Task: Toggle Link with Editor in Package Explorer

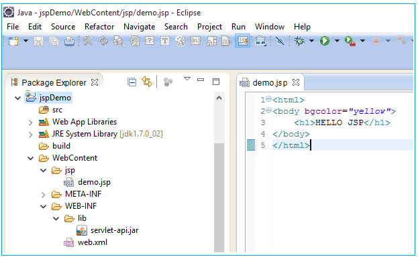Action: point(147,82)
